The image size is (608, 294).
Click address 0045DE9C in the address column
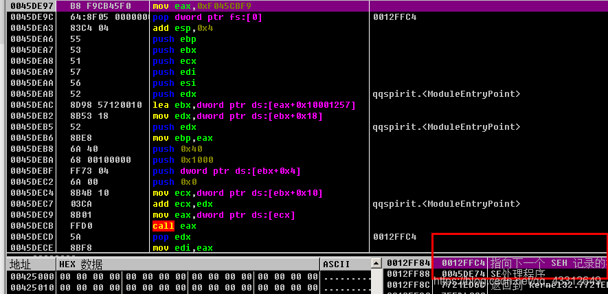tap(31, 17)
